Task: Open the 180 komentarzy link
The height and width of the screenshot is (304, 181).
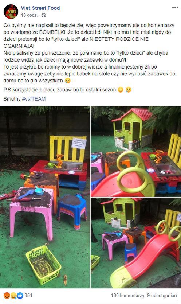Action: coord(128,296)
